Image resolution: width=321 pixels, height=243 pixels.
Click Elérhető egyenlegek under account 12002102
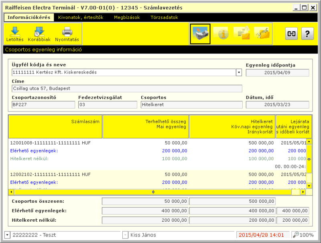click(x=34, y=182)
